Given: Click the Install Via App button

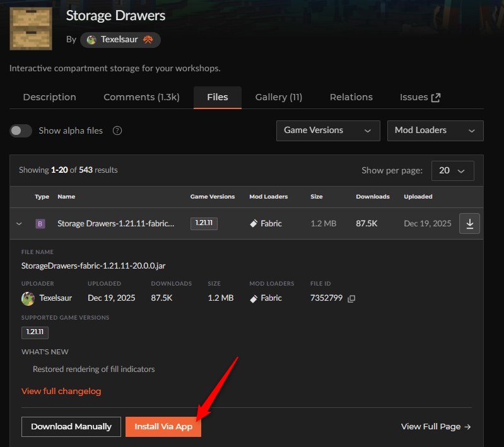Looking at the screenshot, I should pyautogui.click(x=163, y=427).
